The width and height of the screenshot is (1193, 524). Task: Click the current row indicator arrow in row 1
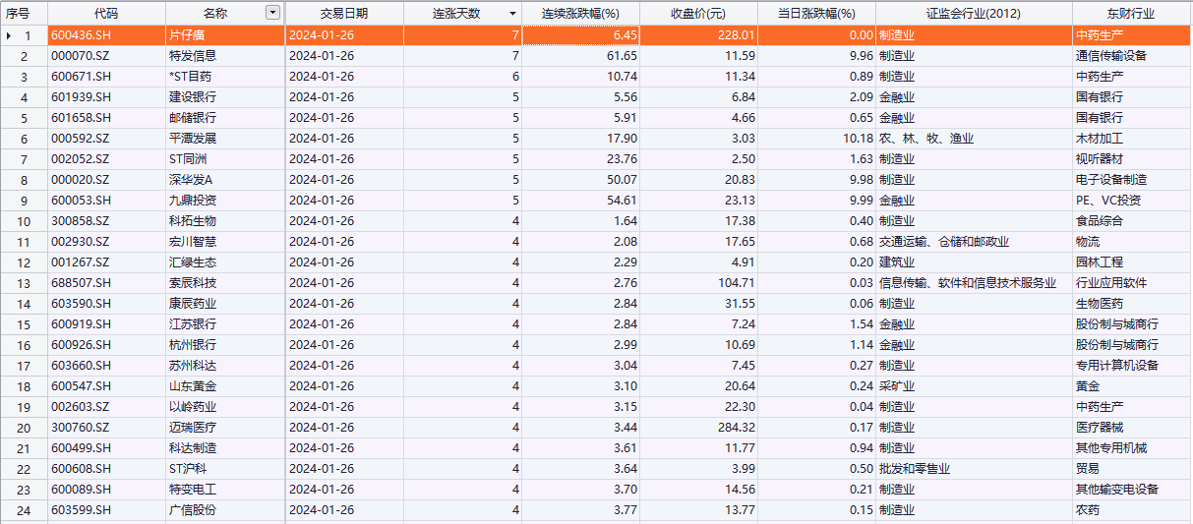point(10,35)
